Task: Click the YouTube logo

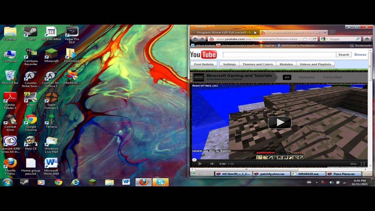Action: tap(203, 55)
